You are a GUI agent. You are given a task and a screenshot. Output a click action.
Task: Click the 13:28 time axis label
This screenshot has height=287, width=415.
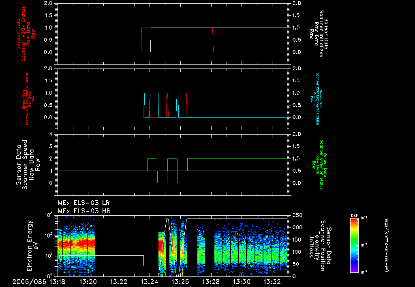pos(211,282)
